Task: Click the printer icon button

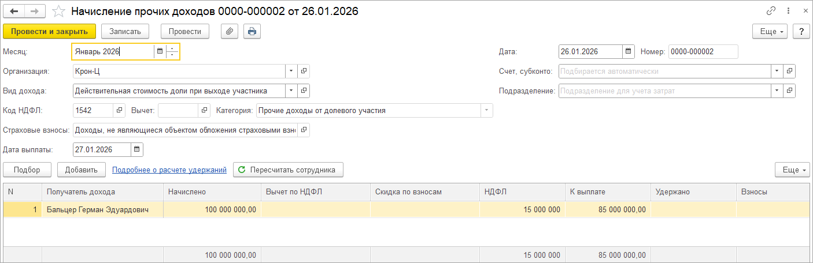Action: pyautogui.click(x=252, y=31)
